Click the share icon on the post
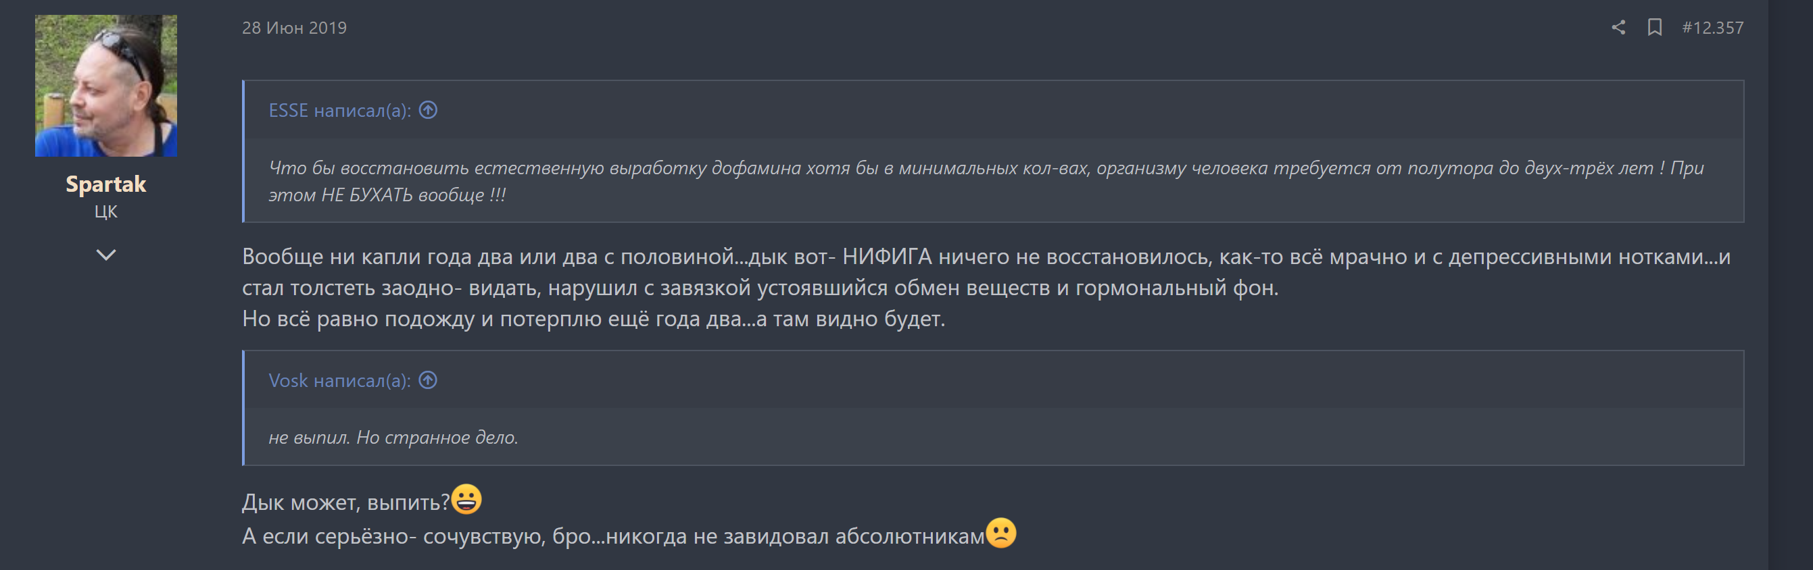 point(1618,28)
